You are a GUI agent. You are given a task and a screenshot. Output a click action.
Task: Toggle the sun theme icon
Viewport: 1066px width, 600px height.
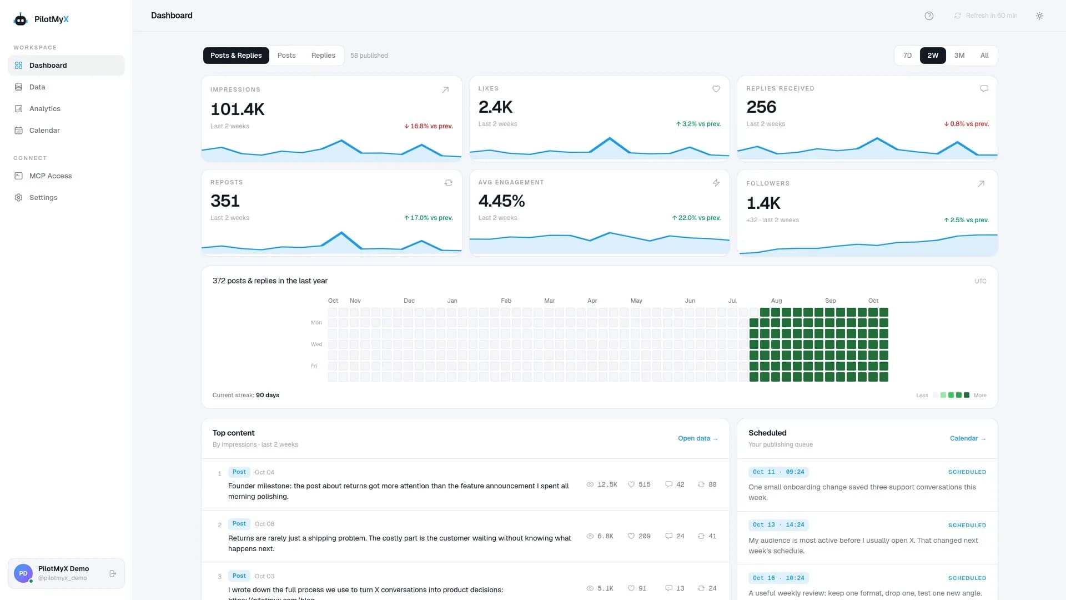[x=1039, y=16]
